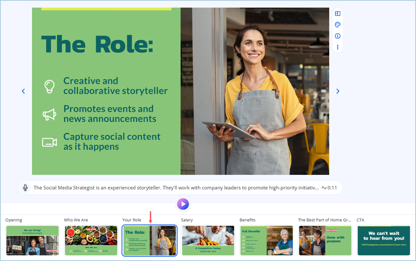Screen dimensions: 416x261
Task: Click 'The Role:' heading on slide
Action: point(97,44)
